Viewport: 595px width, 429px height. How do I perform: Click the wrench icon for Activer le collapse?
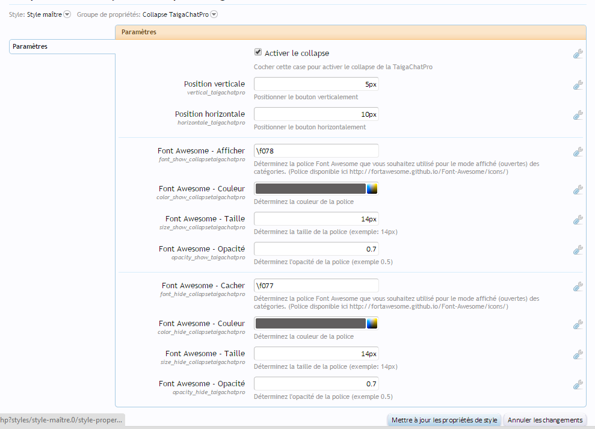pyautogui.click(x=578, y=54)
